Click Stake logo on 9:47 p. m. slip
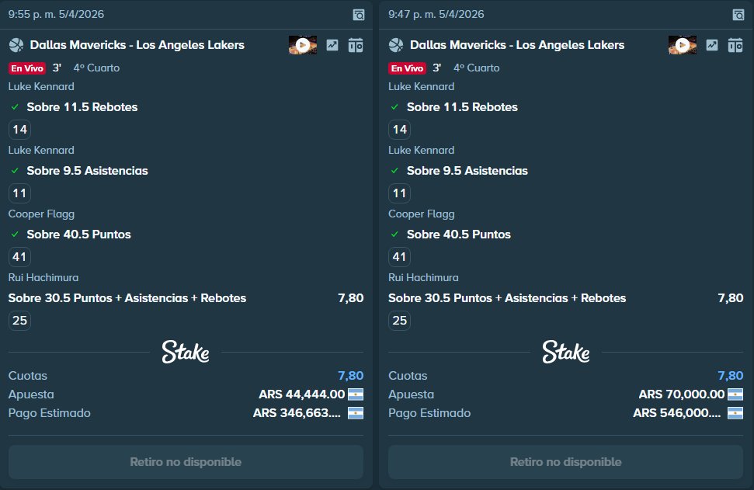754x490 pixels. 565,352
